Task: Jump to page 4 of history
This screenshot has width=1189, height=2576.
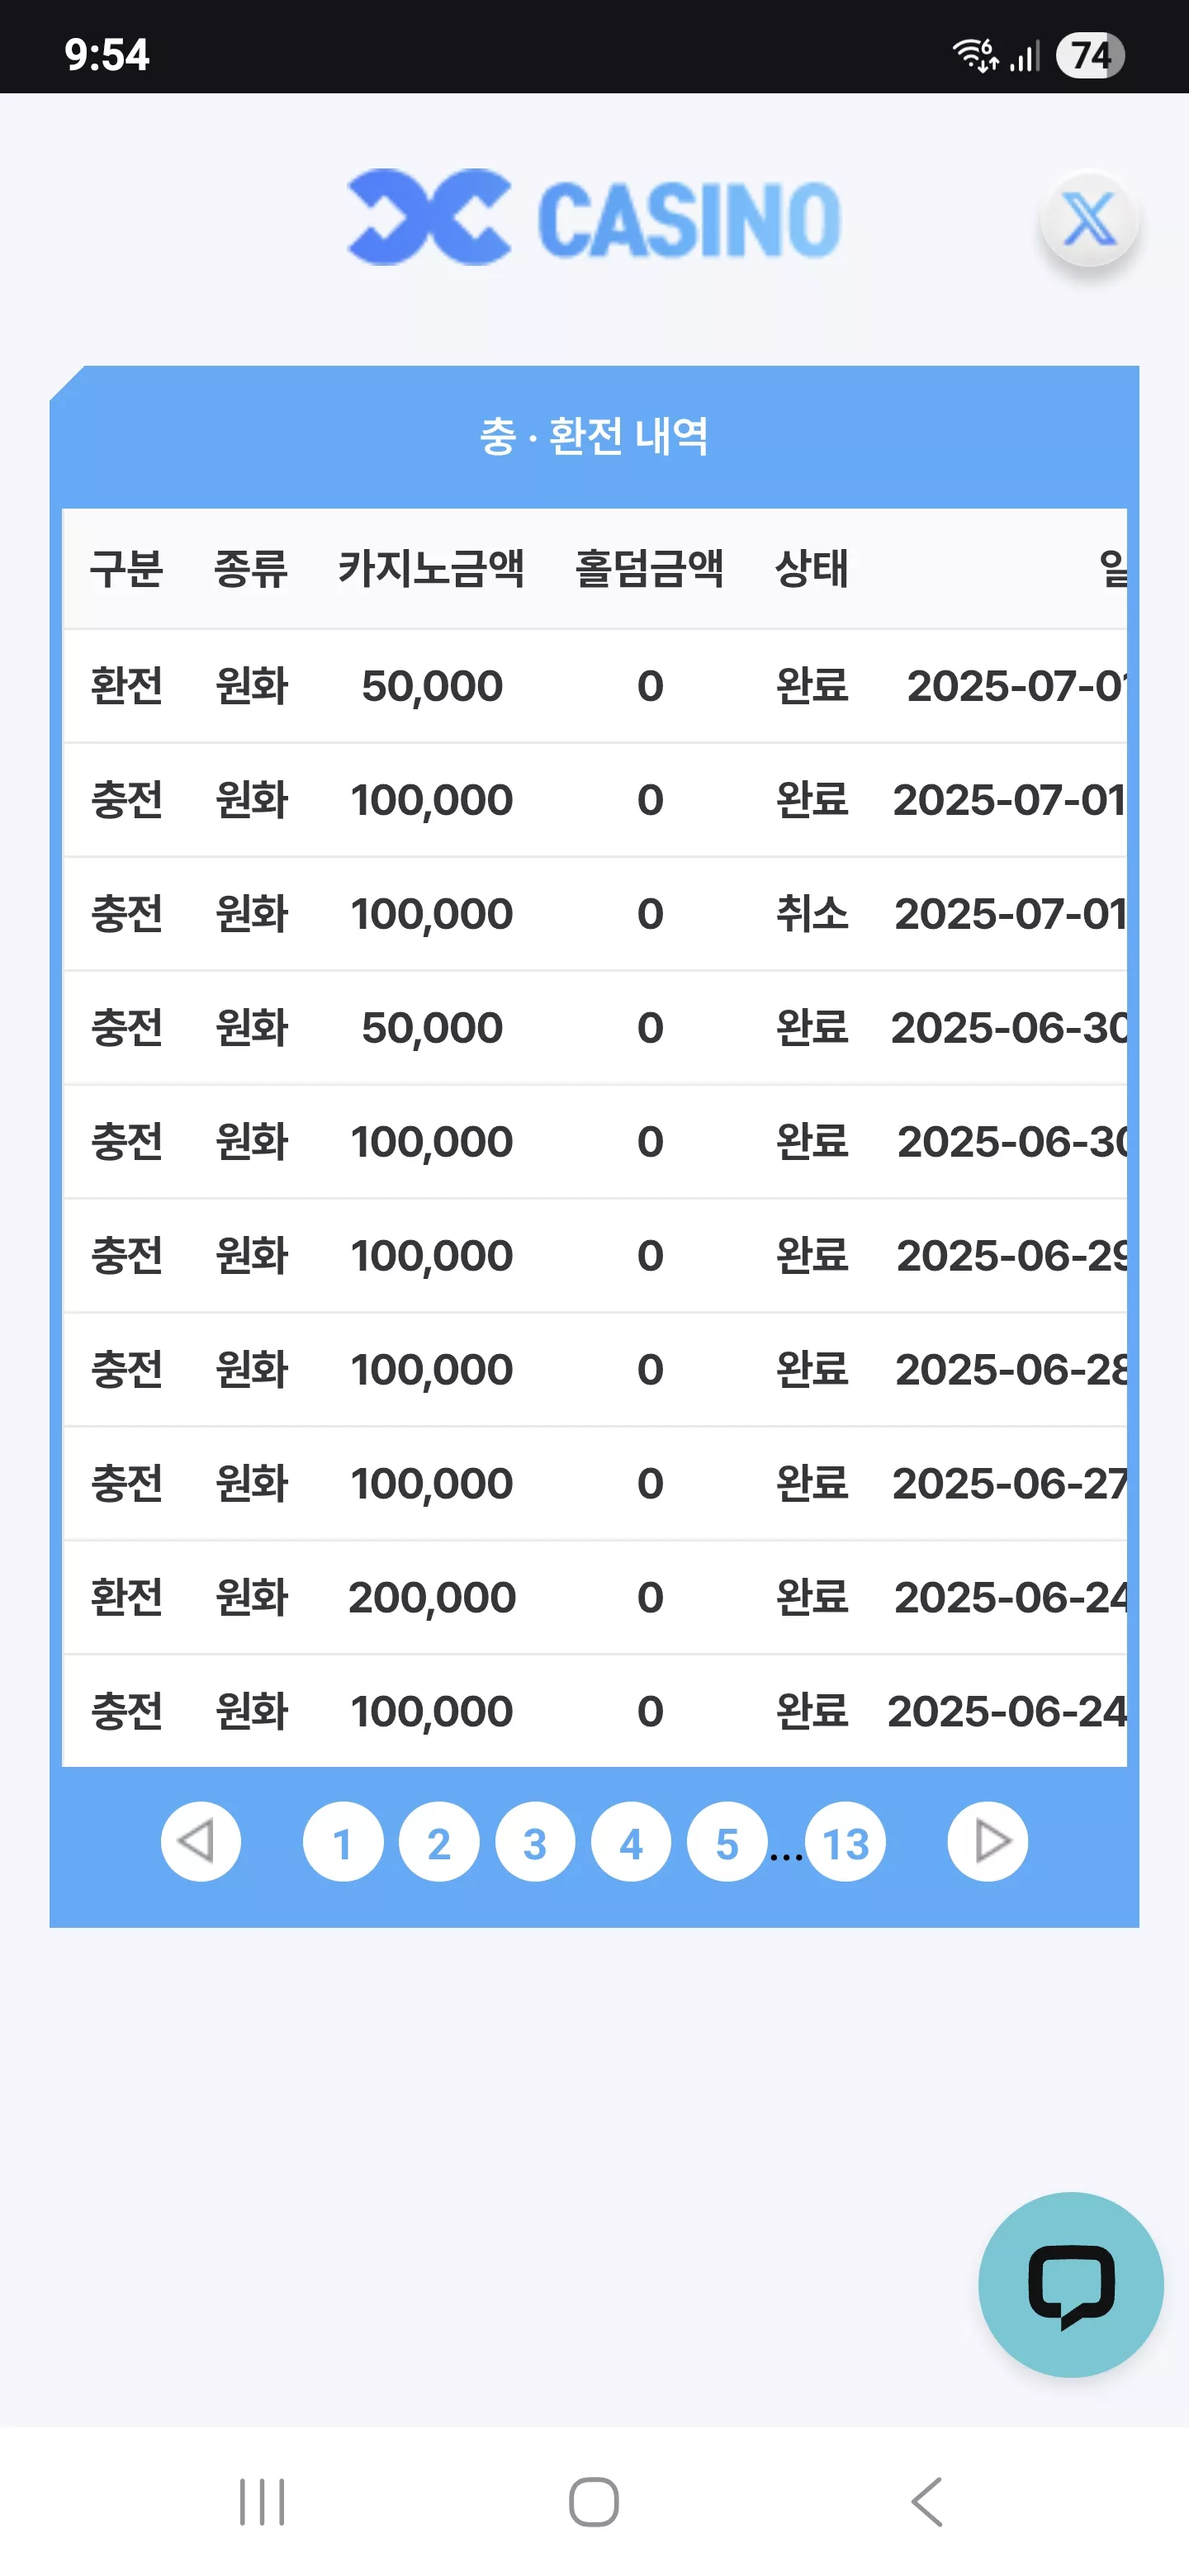Action: pos(631,1842)
